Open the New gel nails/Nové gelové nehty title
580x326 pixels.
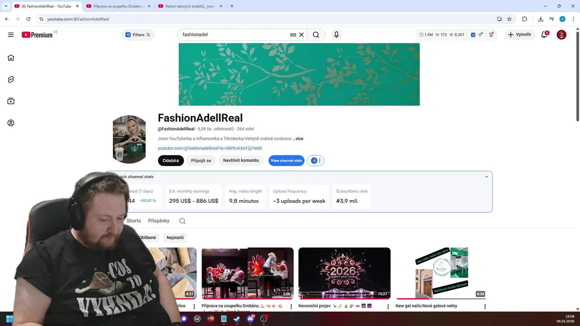pyautogui.click(x=426, y=306)
